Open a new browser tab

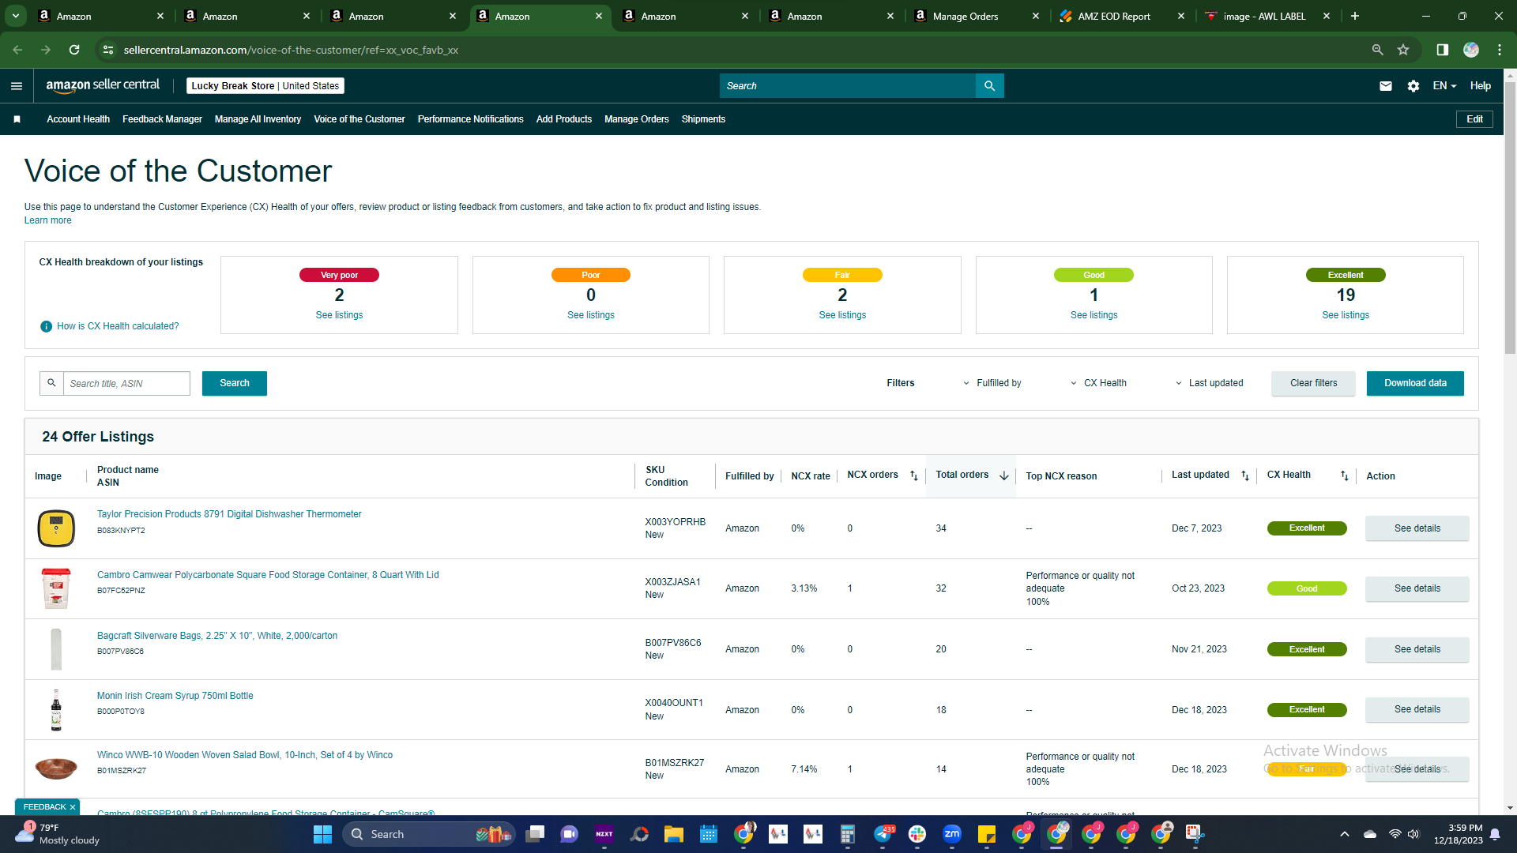coord(1354,16)
